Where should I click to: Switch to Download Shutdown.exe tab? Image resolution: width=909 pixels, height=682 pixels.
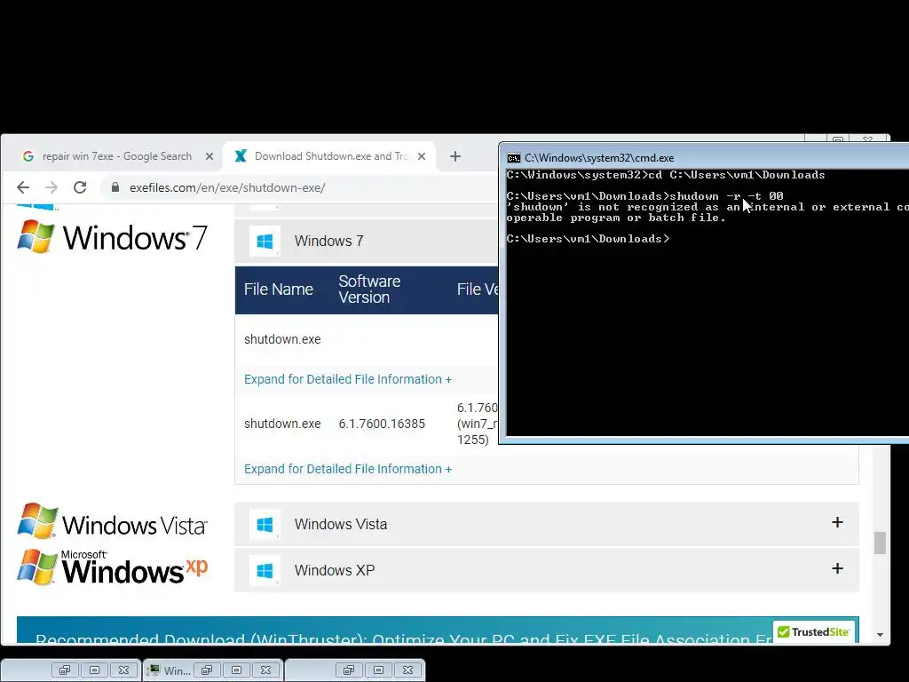329,156
